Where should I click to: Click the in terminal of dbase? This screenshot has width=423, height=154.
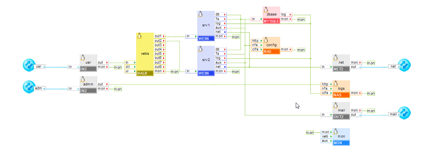(257, 19)
